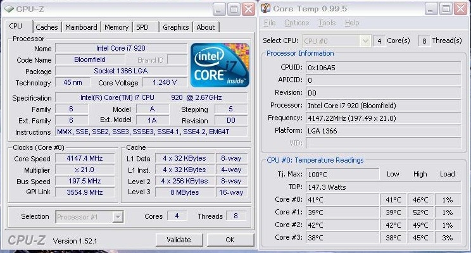The width and height of the screenshot is (471, 253).
Task: Click the Ext. Model value '1A'
Action: pos(153,120)
